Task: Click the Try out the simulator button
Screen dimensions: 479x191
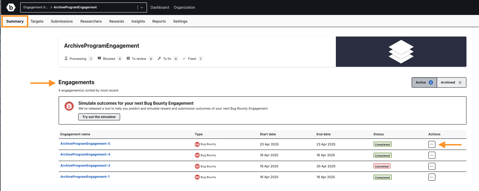Action: click(99, 117)
